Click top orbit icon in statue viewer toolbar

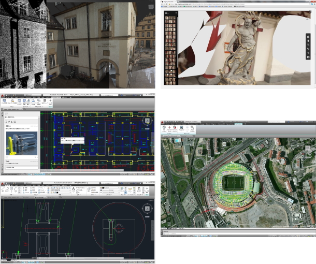coord(308,37)
